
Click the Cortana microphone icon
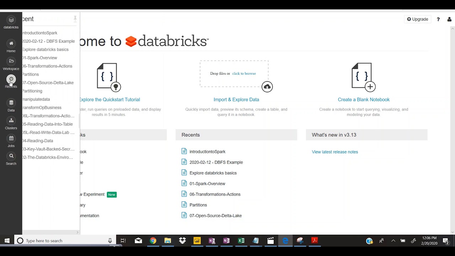(110, 241)
